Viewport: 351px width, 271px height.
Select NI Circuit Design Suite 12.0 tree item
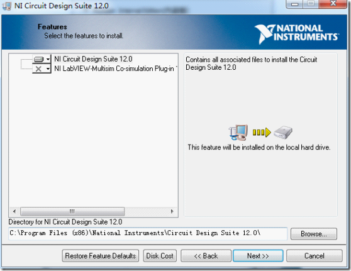click(x=93, y=59)
